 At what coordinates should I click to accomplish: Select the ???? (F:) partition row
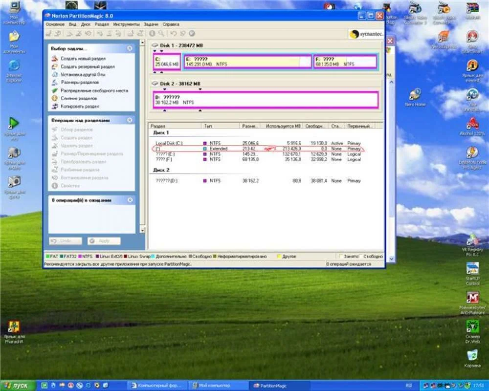click(258, 159)
